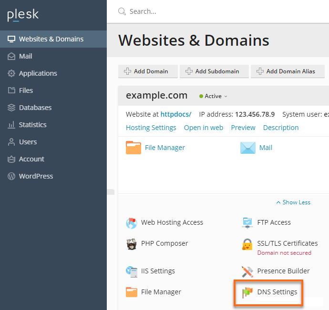Click the Add Domain Alias button
The height and width of the screenshot is (310, 329).
coord(288,71)
